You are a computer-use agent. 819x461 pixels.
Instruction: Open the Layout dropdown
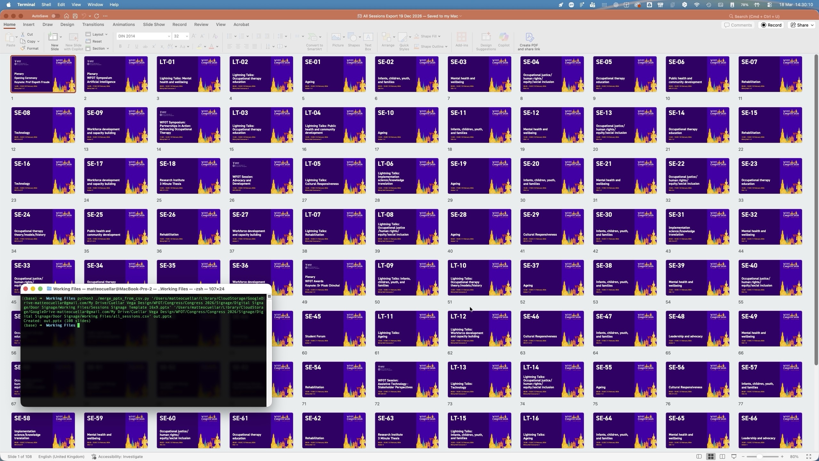[x=97, y=34]
